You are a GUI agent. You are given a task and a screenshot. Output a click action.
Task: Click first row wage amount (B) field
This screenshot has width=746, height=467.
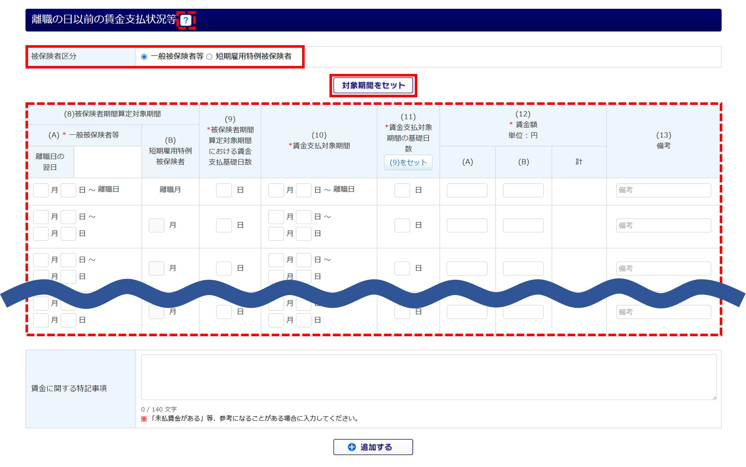[523, 190]
